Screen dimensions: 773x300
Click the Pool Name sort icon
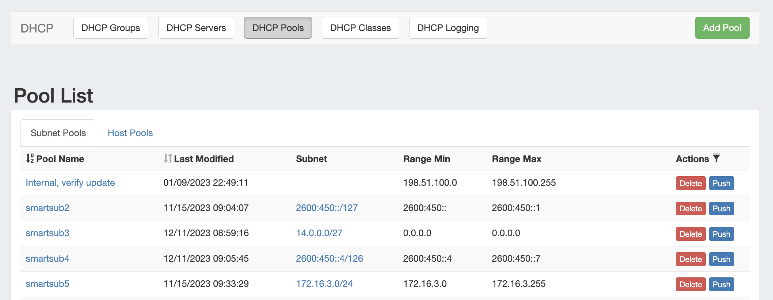[x=30, y=158]
